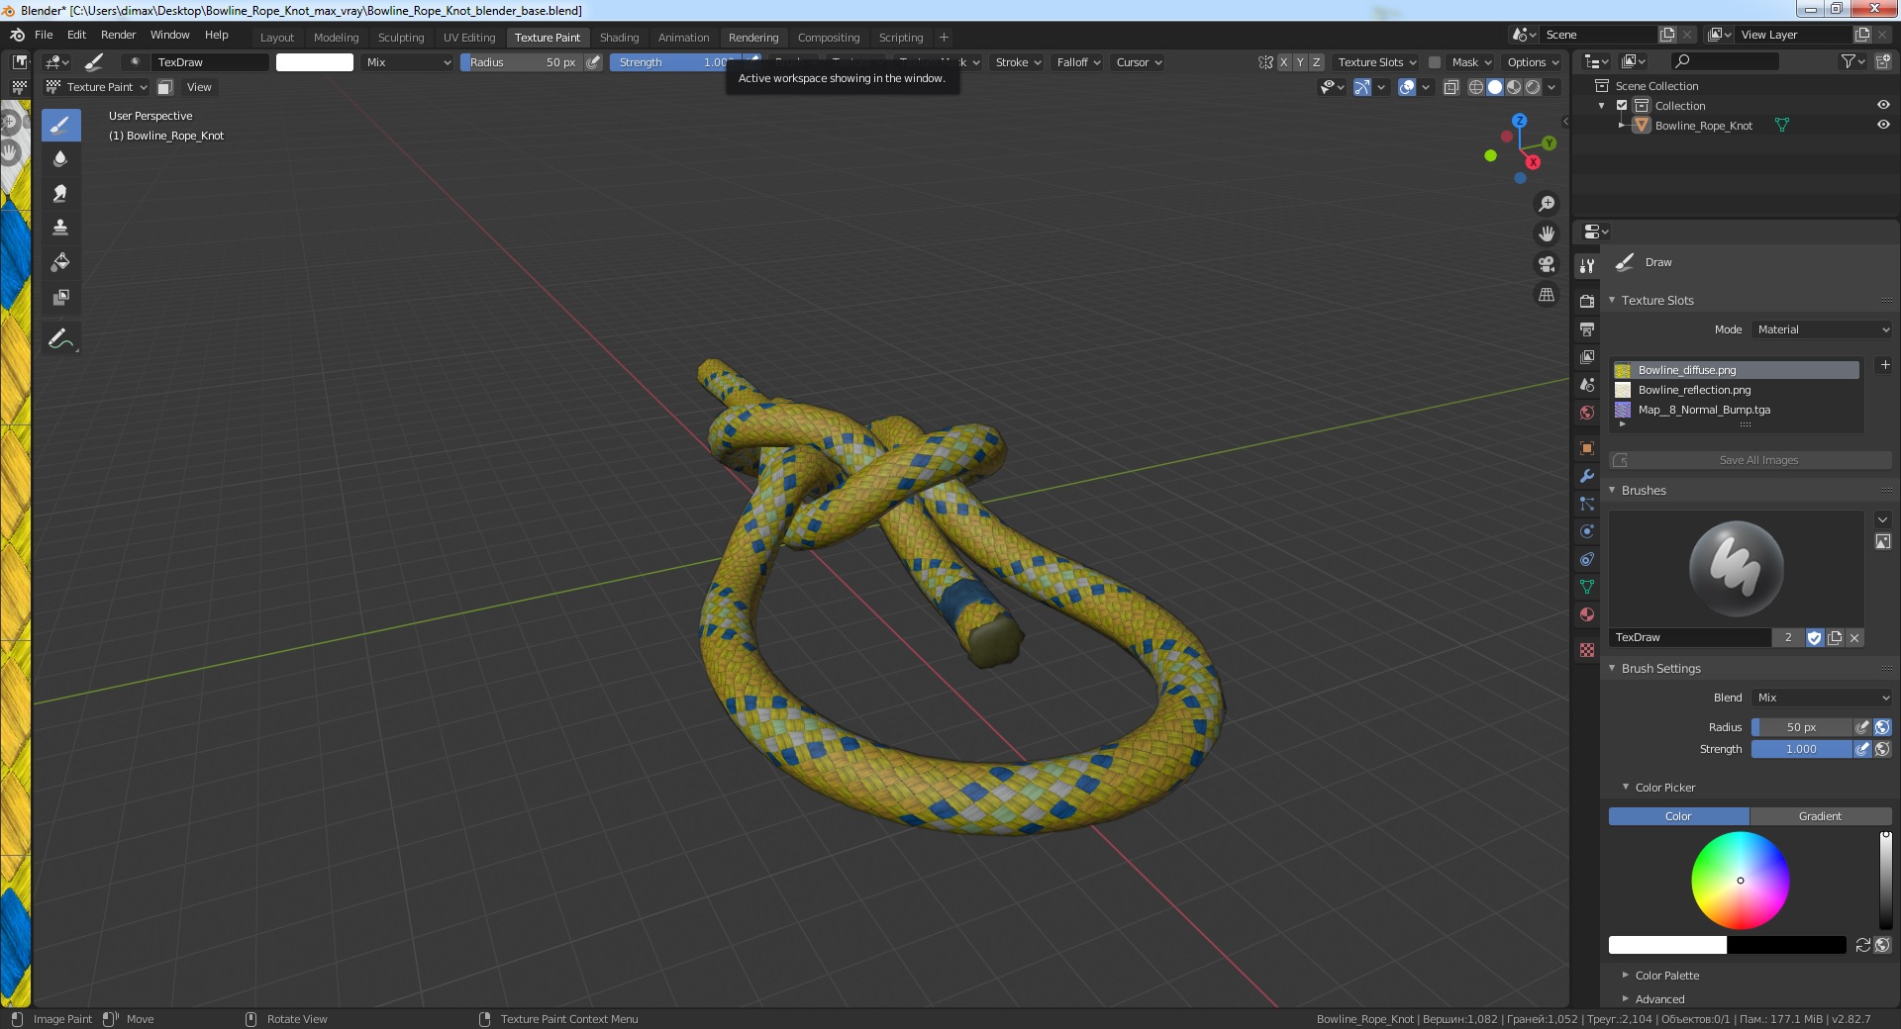Open the File menu
Screen dimensions: 1901x1029
[44, 35]
